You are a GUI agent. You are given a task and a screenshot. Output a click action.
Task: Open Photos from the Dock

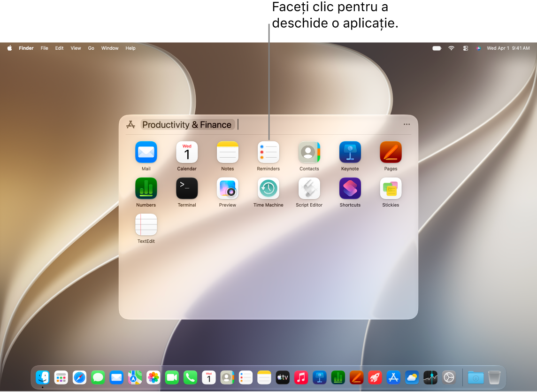coord(153,377)
